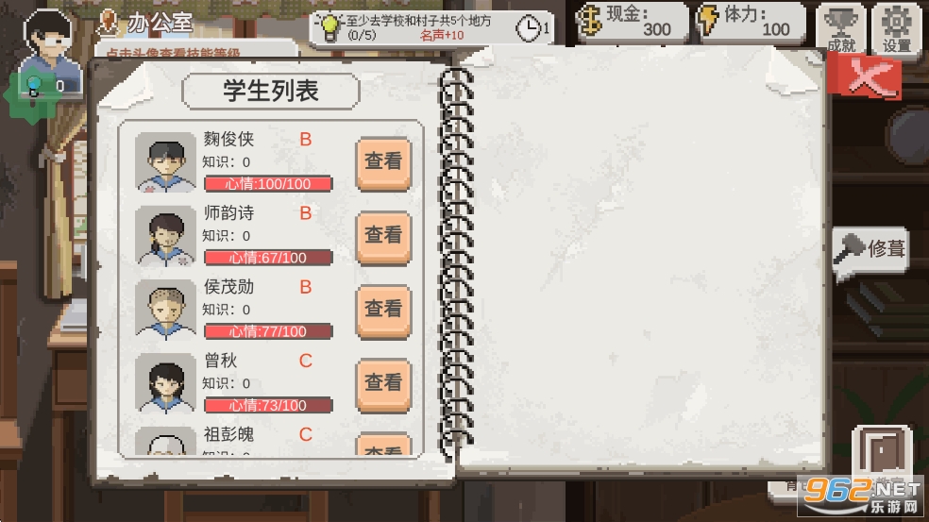Select the 修葺 hammer repair icon

coord(849,247)
